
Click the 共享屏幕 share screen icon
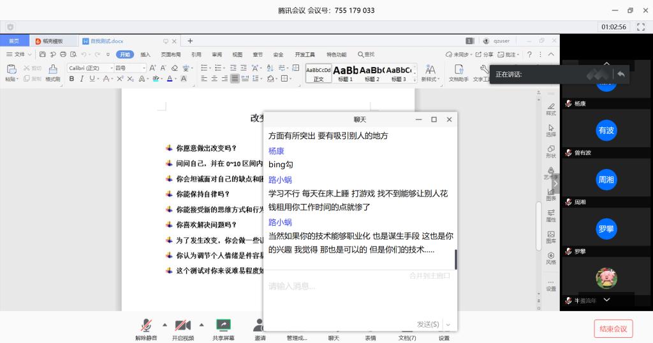click(x=223, y=326)
